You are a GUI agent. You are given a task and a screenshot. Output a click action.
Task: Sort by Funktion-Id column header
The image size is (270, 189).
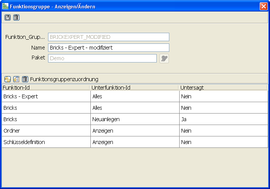tap(45, 88)
